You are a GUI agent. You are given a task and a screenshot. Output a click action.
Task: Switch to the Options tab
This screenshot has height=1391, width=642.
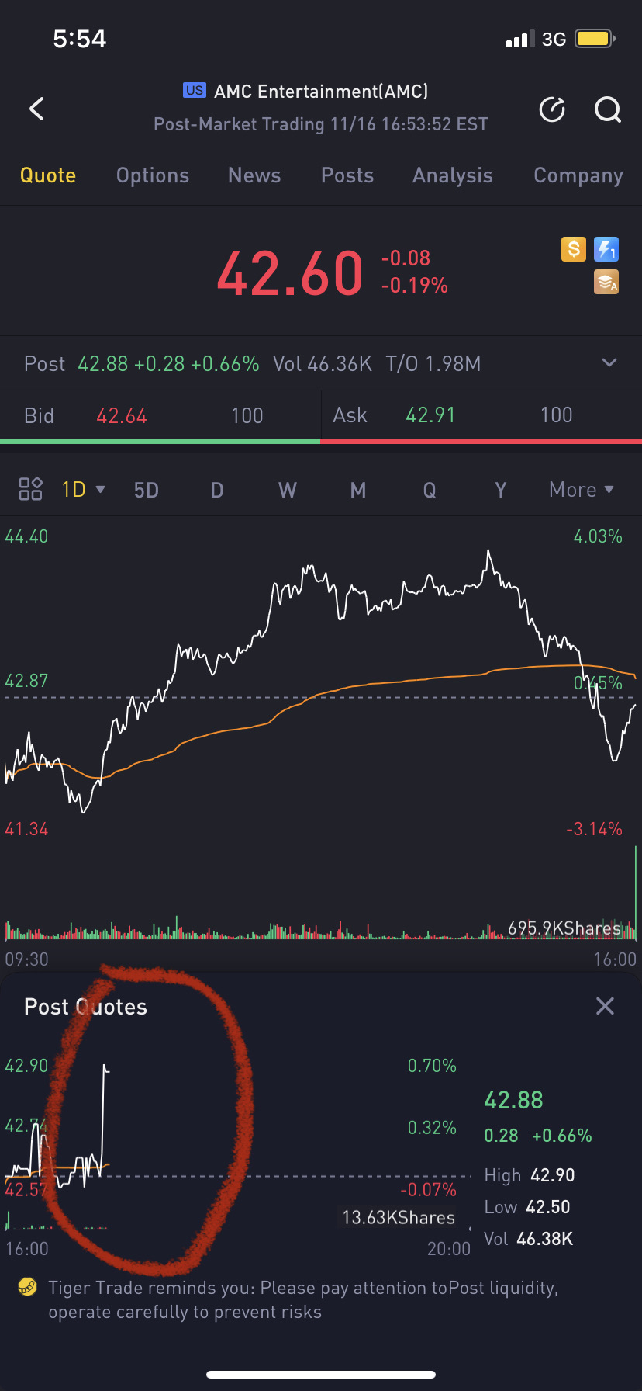click(153, 175)
